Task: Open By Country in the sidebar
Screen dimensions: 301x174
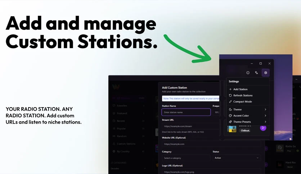Action: (129, 151)
